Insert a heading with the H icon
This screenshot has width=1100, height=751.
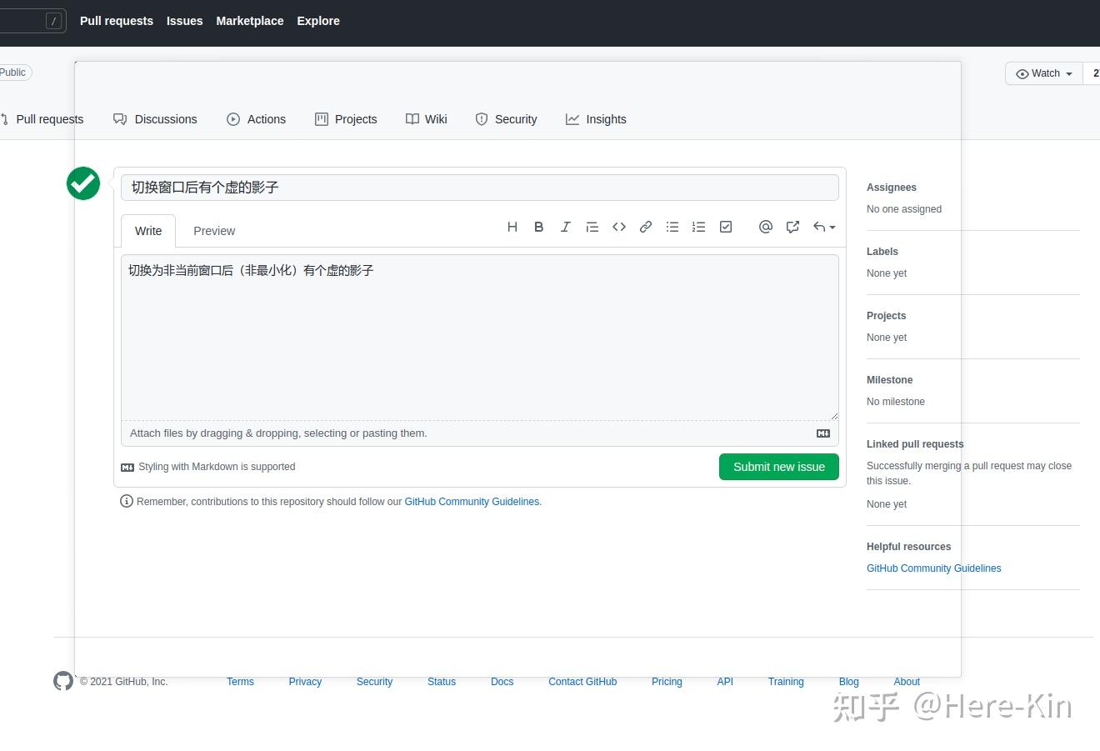point(512,227)
